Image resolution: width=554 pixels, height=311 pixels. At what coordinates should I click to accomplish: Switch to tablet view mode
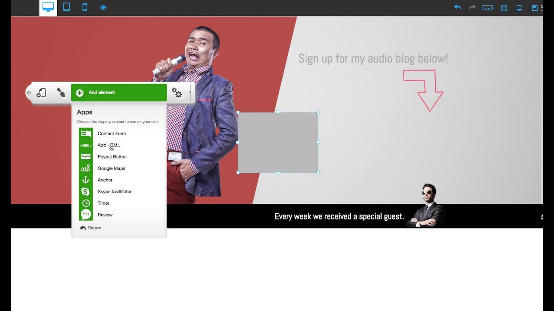click(66, 7)
